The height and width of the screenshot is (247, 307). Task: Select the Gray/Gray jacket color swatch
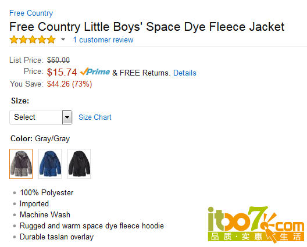[x=21, y=164]
